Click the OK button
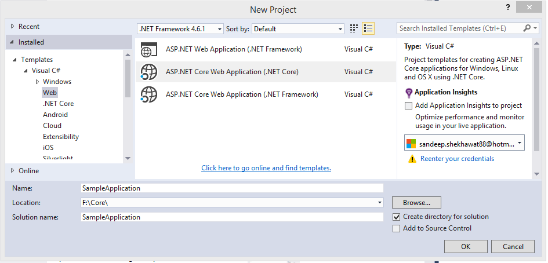Viewport: 548px width, 263px height. (466, 247)
